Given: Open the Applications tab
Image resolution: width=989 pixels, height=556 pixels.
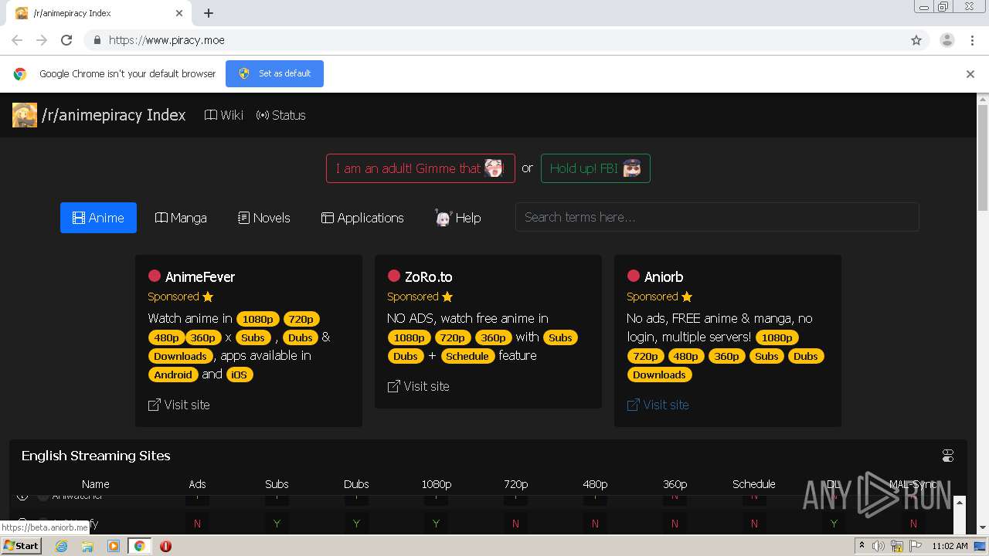Looking at the screenshot, I should pos(362,218).
